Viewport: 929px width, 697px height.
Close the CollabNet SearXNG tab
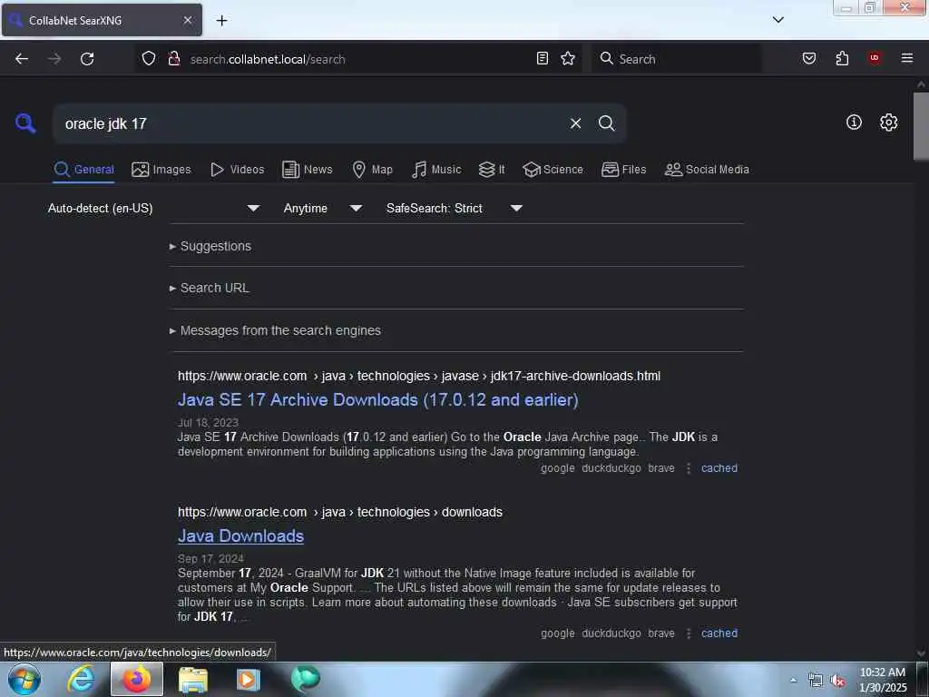pos(187,20)
